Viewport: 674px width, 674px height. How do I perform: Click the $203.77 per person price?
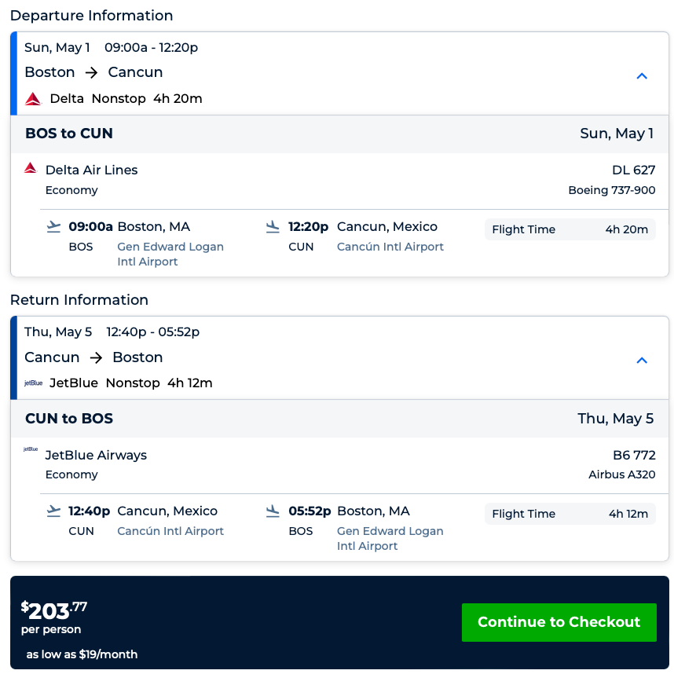click(53, 610)
